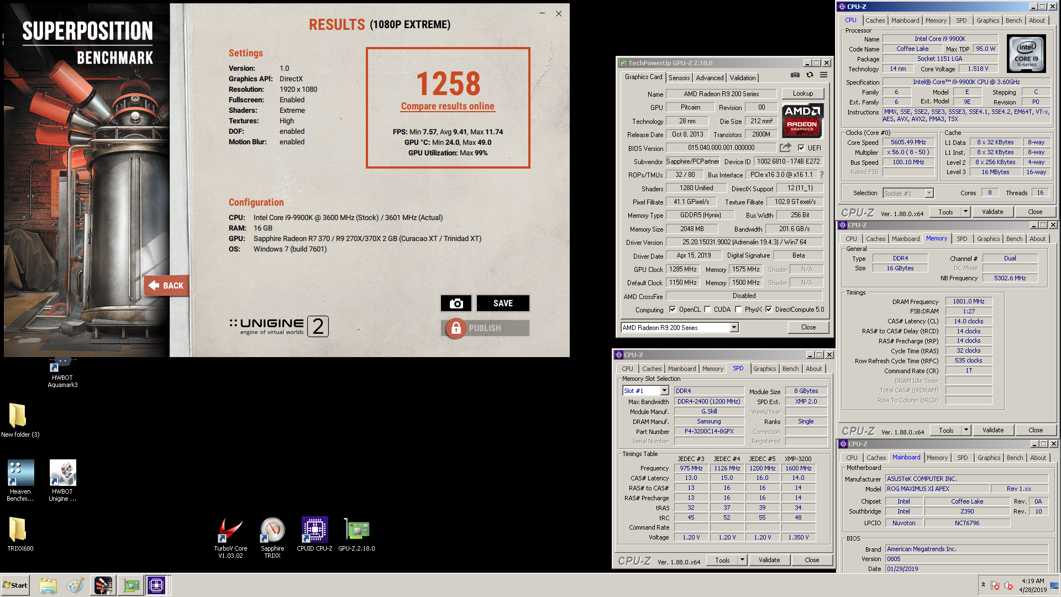The width and height of the screenshot is (1061, 597).
Task: Switch to Superposition app in taskbar
Action: click(103, 585)
